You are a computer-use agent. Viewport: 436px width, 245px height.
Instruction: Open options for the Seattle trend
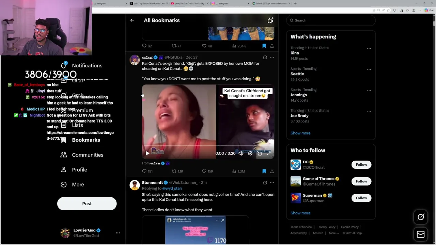pos(369,69)
